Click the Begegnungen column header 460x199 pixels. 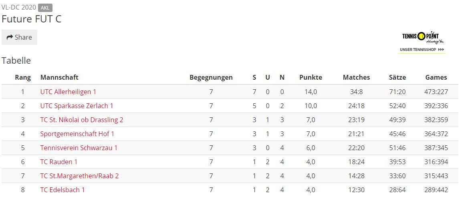tap(211, 77)
